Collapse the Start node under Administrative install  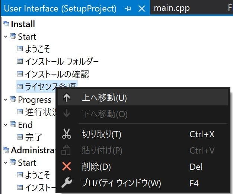pos(6,163)
